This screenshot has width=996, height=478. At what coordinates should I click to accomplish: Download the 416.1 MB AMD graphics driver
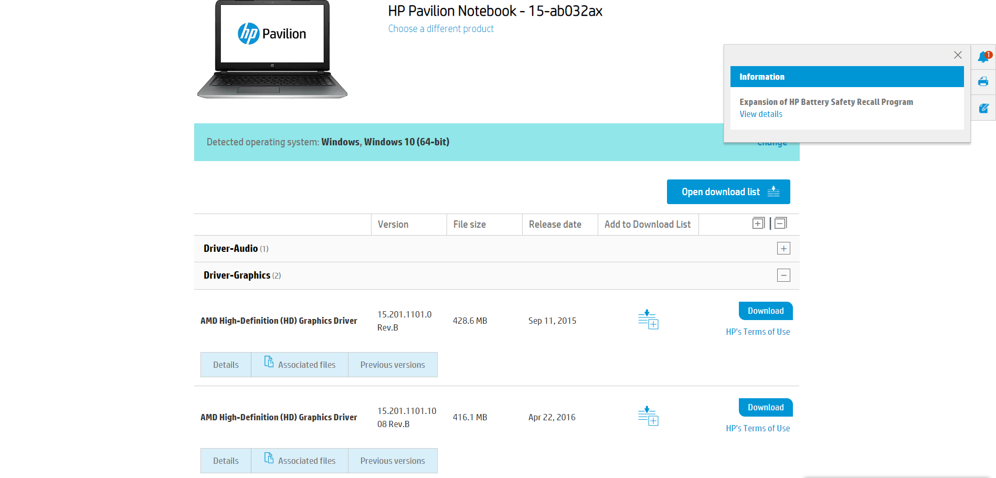pos(765,407)
